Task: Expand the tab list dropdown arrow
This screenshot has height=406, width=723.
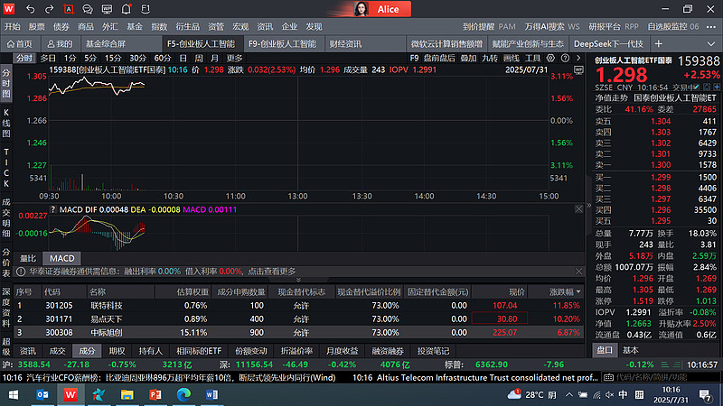Action: (711, 44)
